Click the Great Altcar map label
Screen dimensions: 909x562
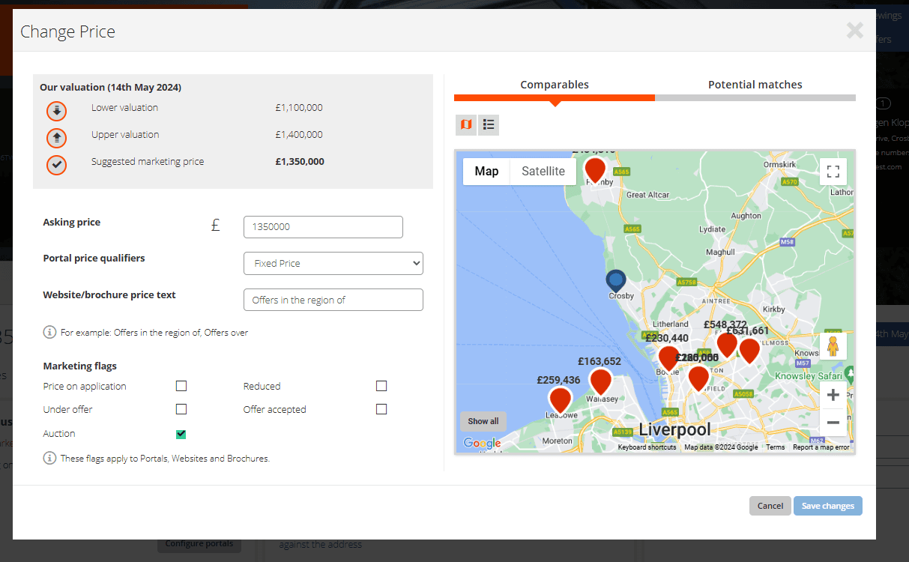pyautogui.click(x=647, y=195)
